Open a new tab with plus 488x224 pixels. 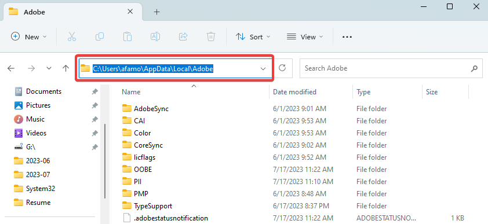(x=157, y=12)
